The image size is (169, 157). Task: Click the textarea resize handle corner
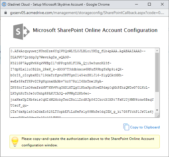coord(158,116)
